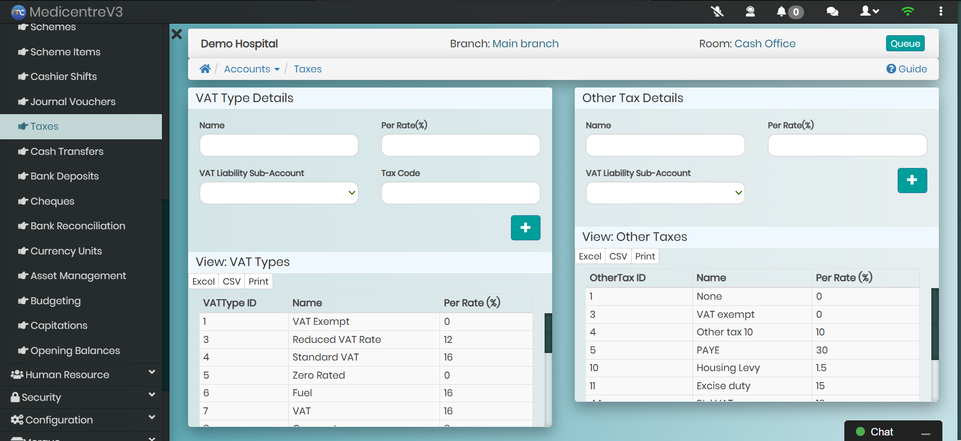Viewport: 961px width, 441px height.
Task: Open VAT Liability Sub-Account dropdown under VAT Type Details
Action: 279,193
